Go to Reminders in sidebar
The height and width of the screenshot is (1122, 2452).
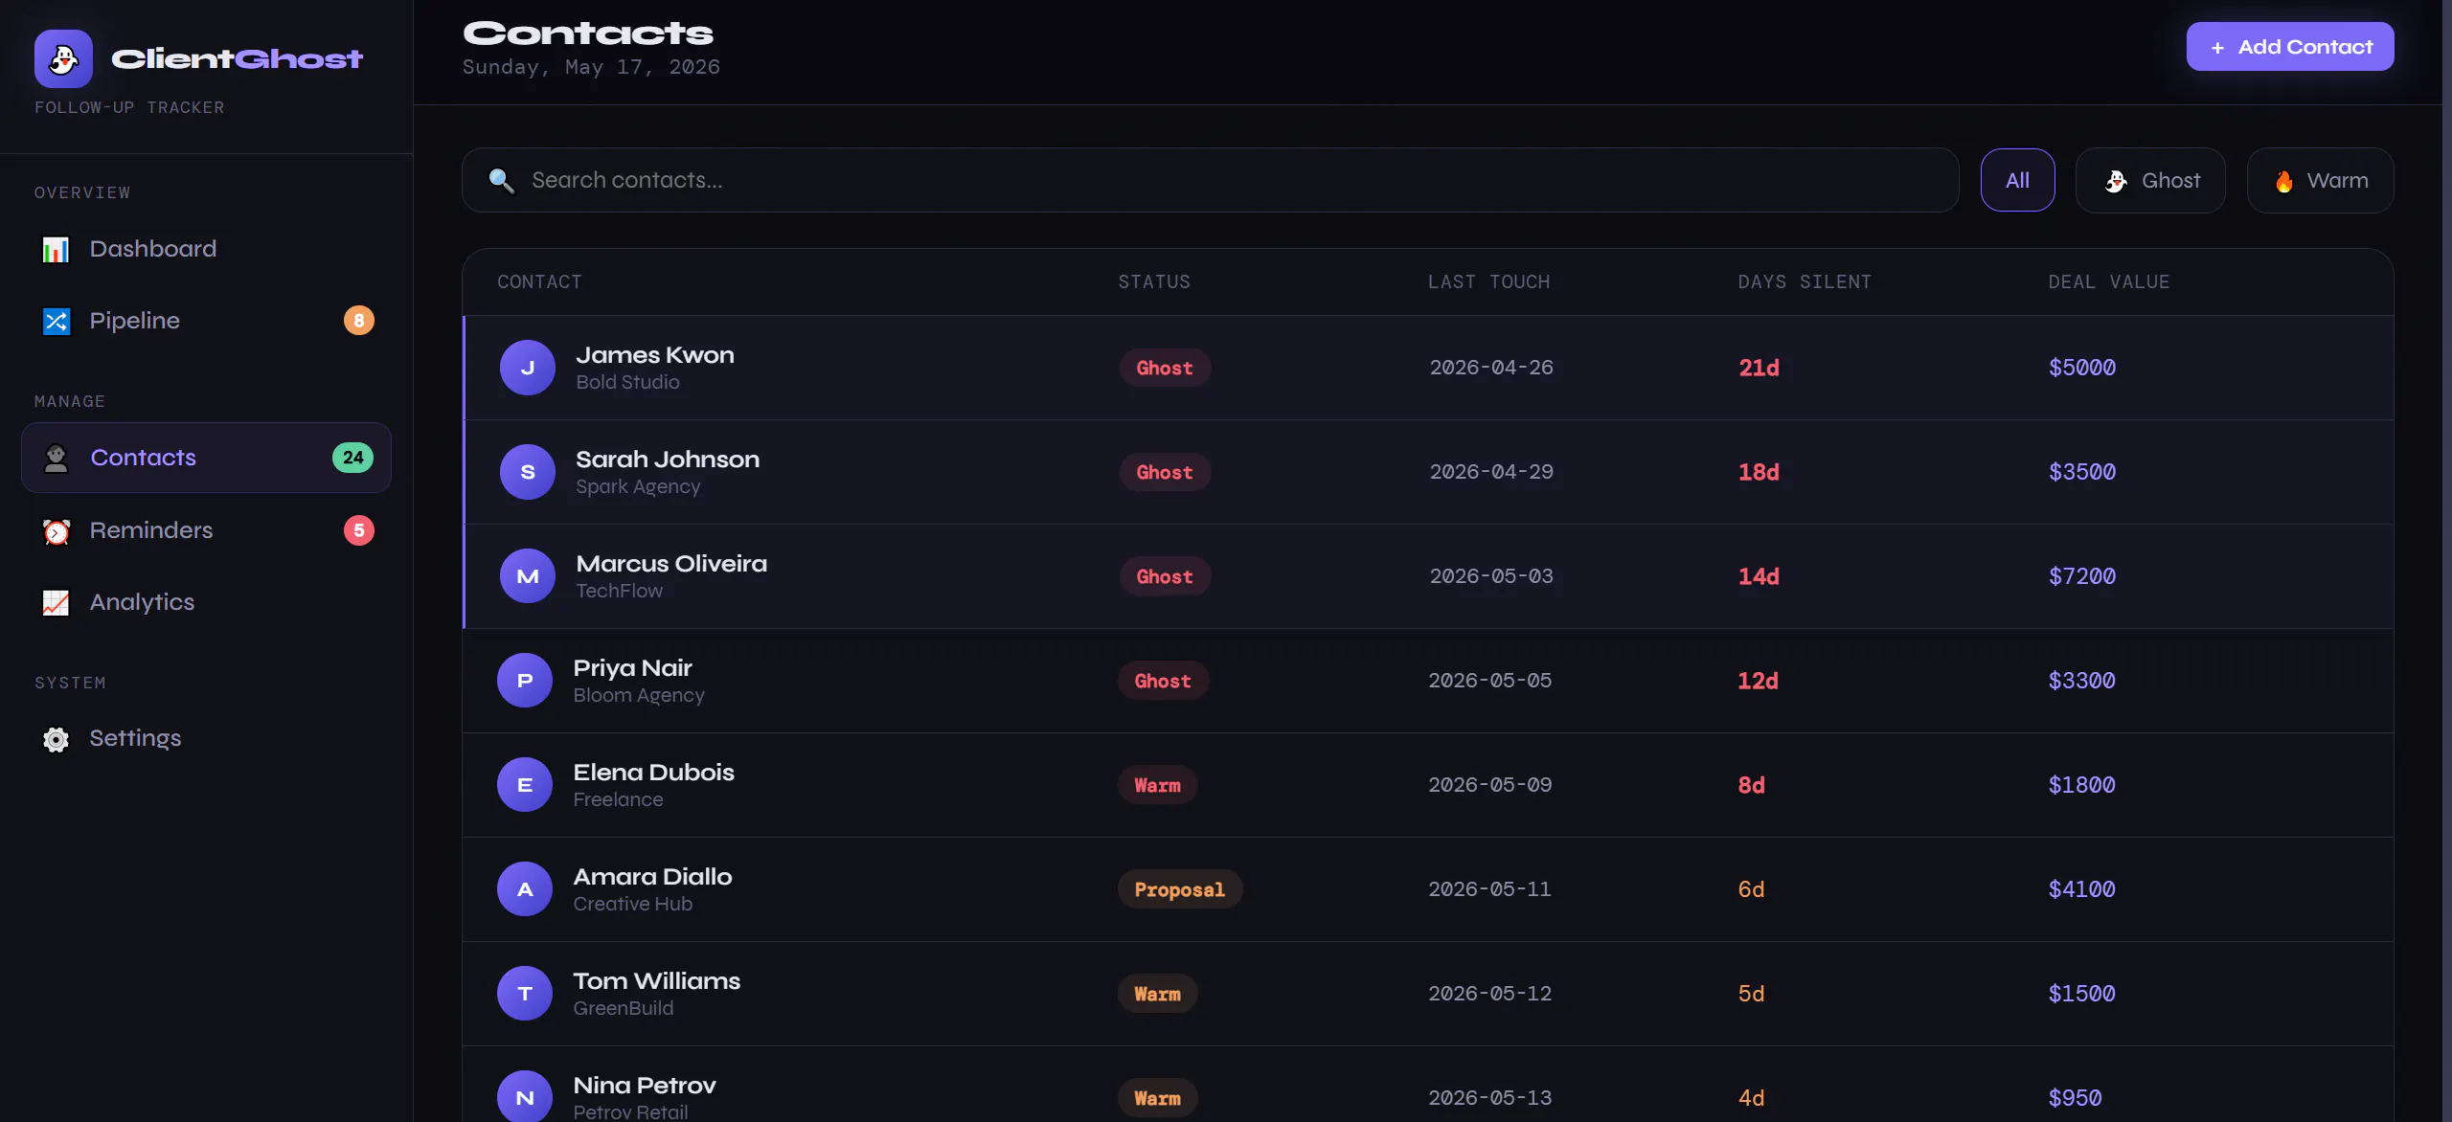(x=206, y=530)
